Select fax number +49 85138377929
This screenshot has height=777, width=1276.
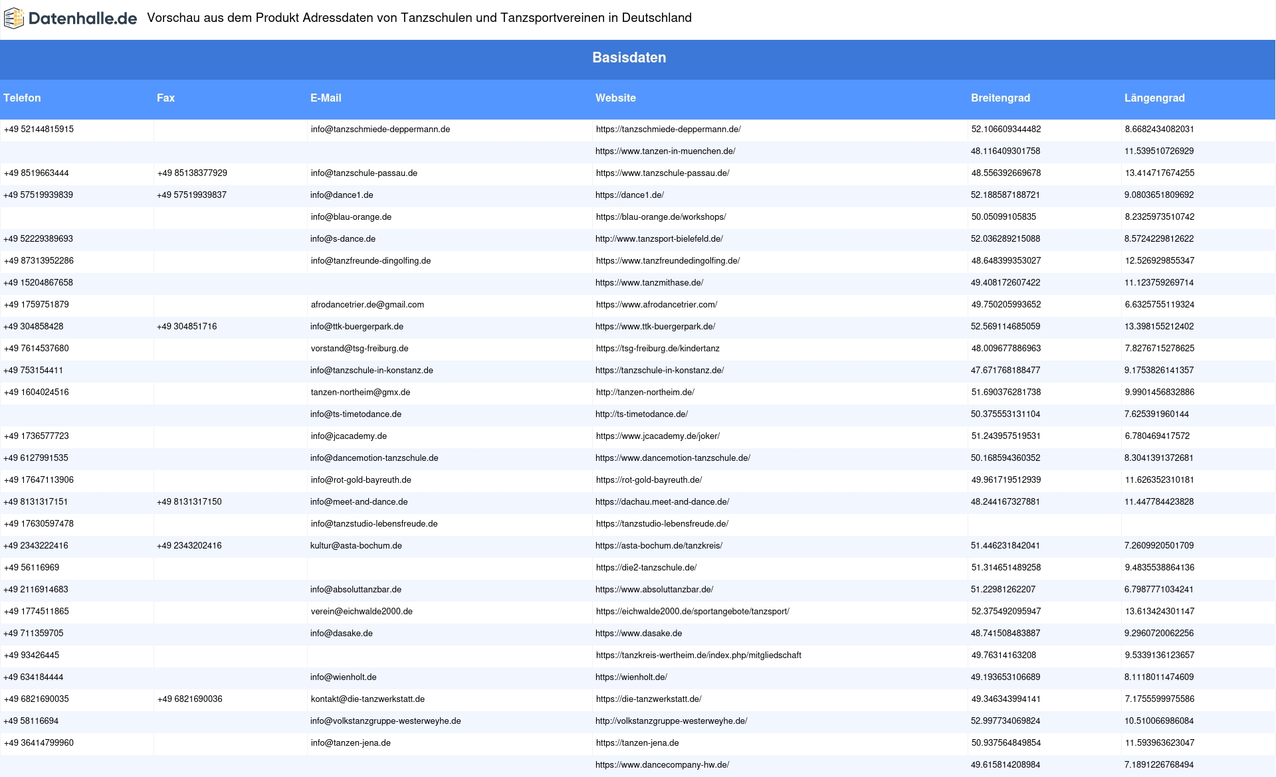tap(192, 173)
